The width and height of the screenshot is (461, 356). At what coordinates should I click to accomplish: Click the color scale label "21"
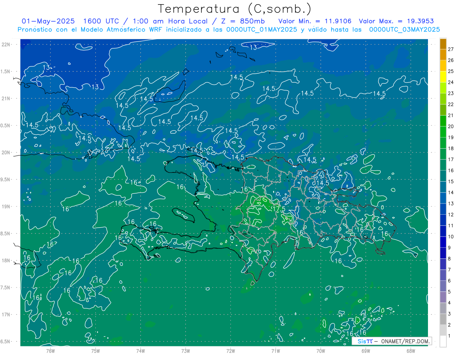point(451,115)
